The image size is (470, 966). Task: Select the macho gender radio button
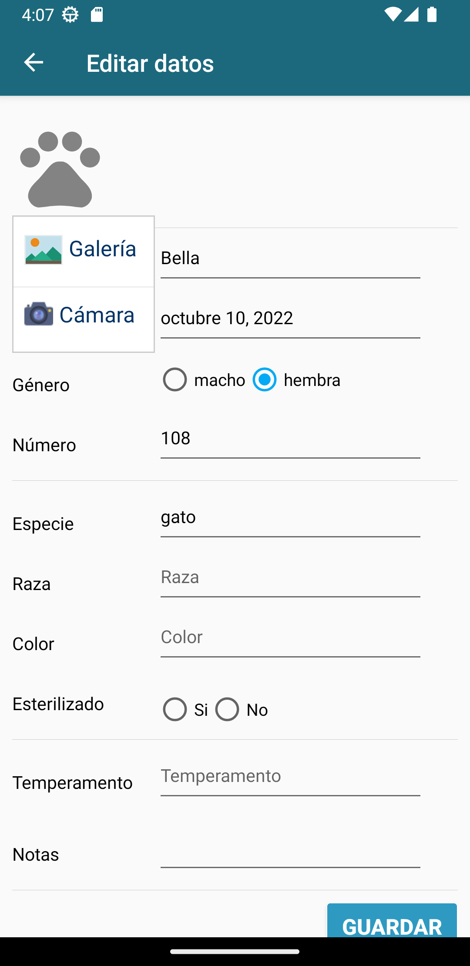click(x=175, y=379)
